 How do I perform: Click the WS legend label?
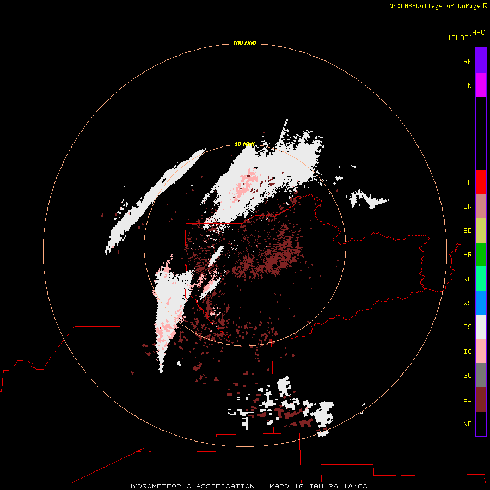467,303
